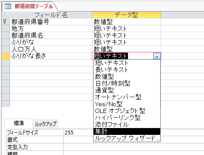Click the 短いテキスト data type of 都道府県名
This screenshot has height=155, width=204.
[126, 35]
